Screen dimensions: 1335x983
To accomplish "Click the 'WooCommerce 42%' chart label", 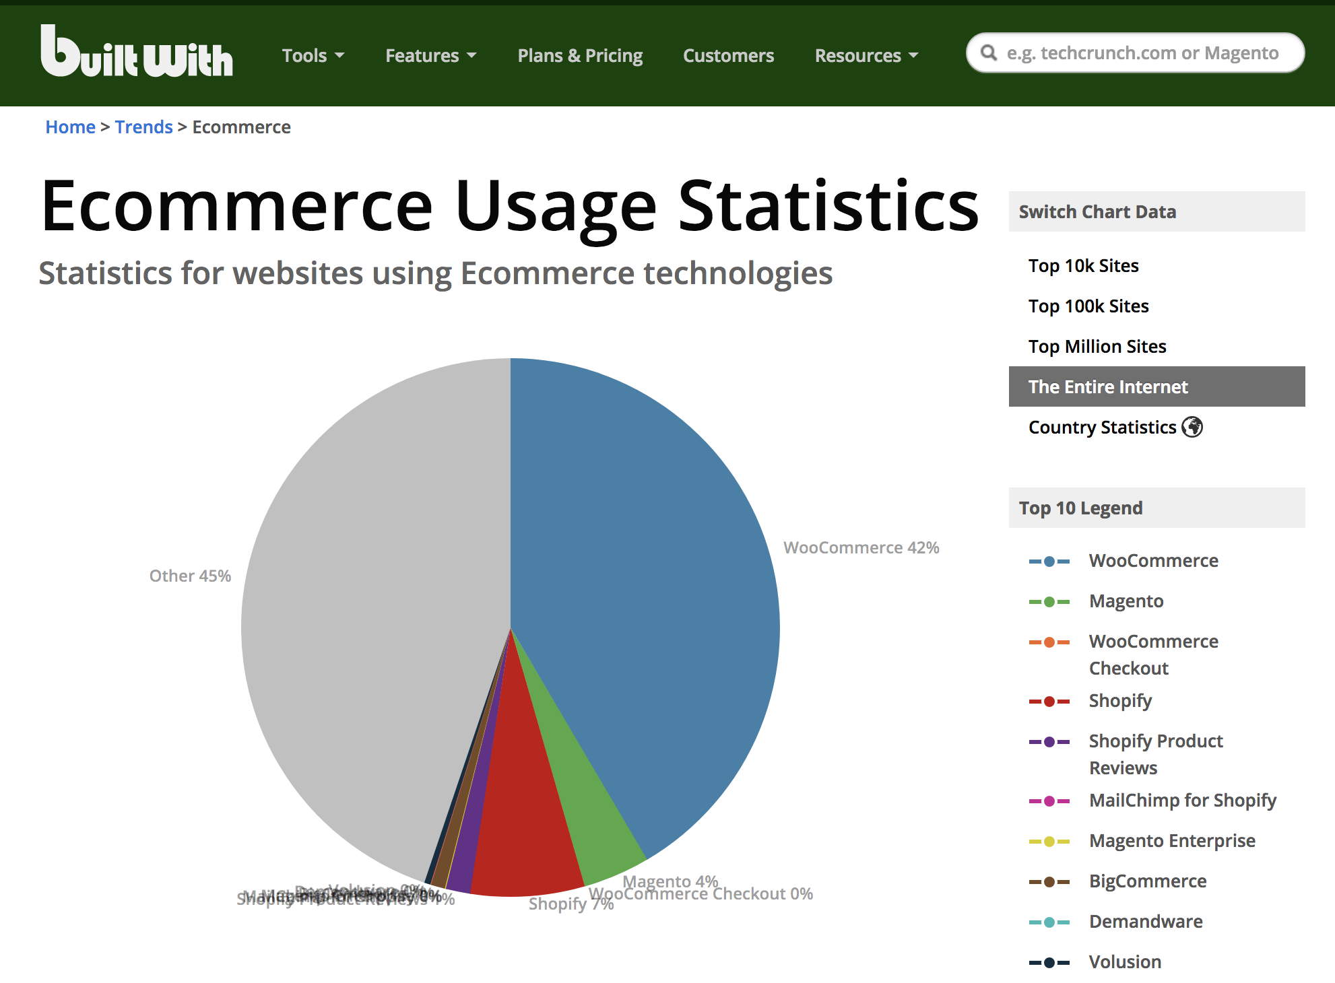I will [861, 547].
